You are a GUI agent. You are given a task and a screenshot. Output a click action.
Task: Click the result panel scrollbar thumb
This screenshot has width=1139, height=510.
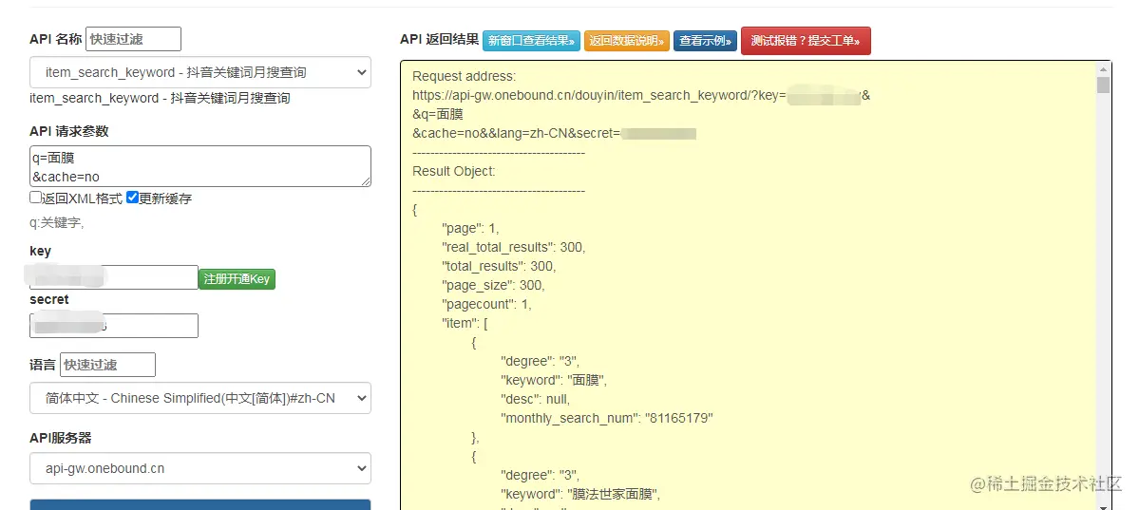[x=1104, y=85]
